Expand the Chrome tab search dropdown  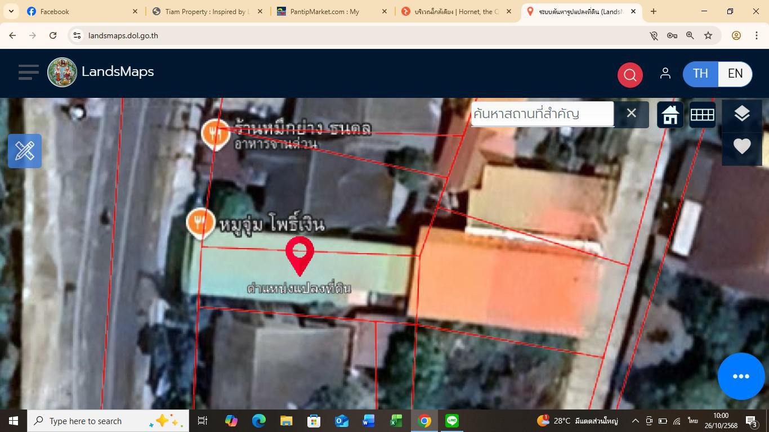tap(11, 11)
